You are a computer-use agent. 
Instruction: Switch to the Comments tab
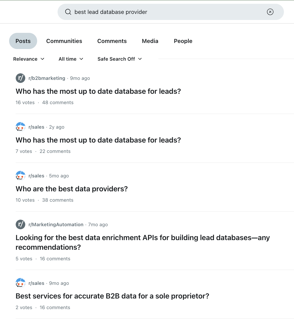point(112,41)
